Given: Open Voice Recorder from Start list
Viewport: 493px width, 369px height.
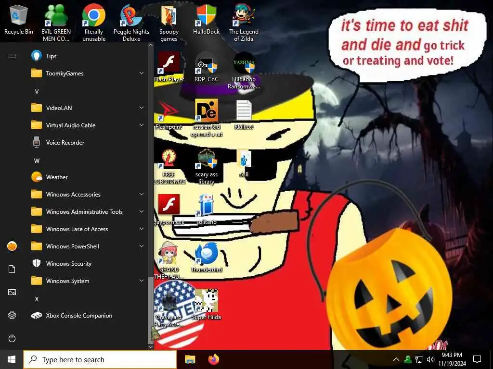Looking at the screenshot, I should 88,142.
